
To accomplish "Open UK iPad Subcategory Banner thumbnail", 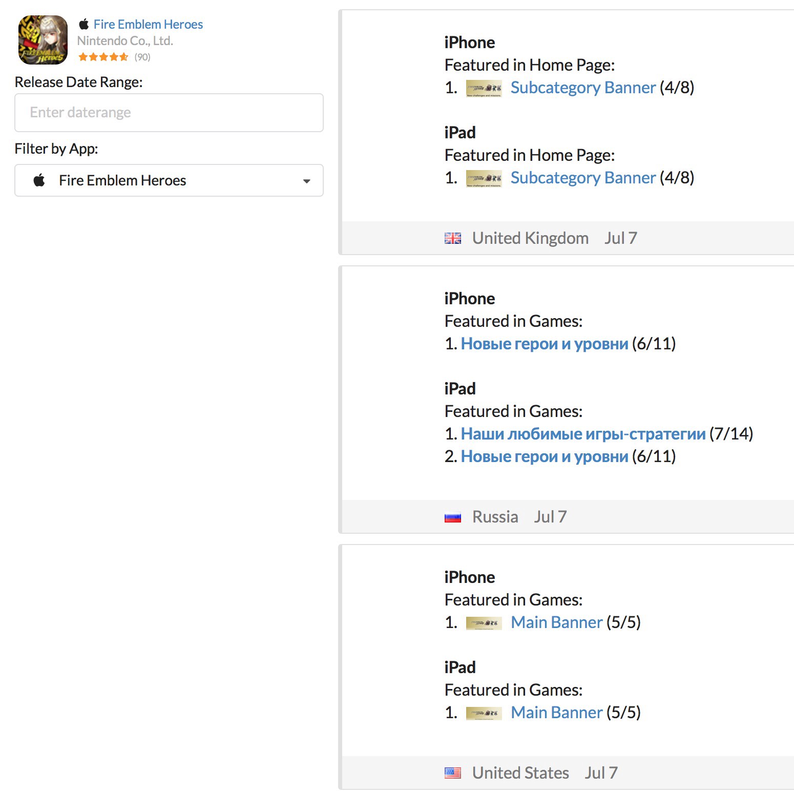I will 484,178.
